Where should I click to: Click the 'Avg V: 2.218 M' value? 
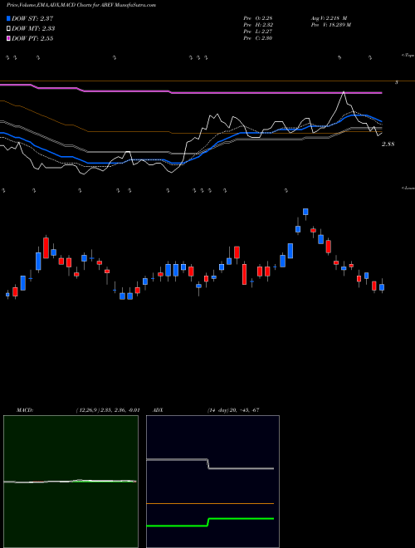click(329, 18)
